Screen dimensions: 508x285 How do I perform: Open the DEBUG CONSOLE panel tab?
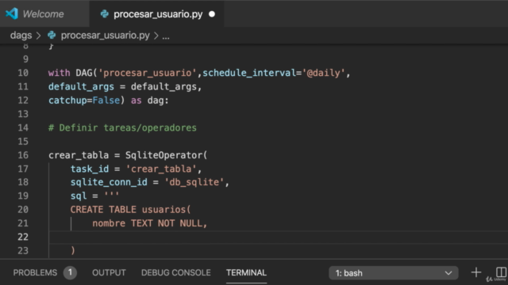176,272
